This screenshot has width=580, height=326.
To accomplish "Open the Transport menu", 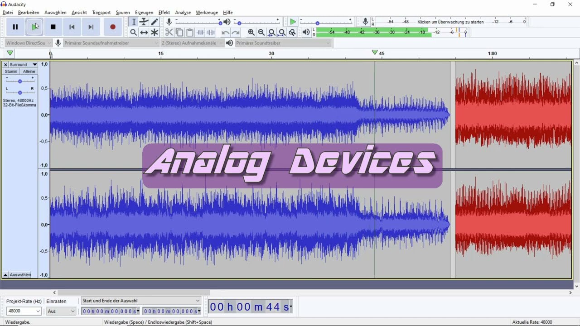I will 101,13.
